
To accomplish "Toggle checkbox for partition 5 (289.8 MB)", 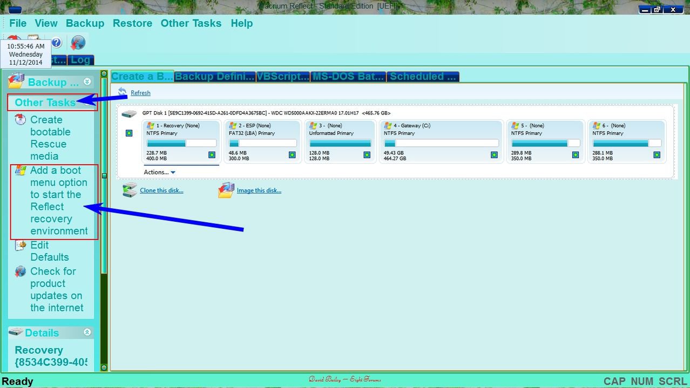I will click(576, 155).
